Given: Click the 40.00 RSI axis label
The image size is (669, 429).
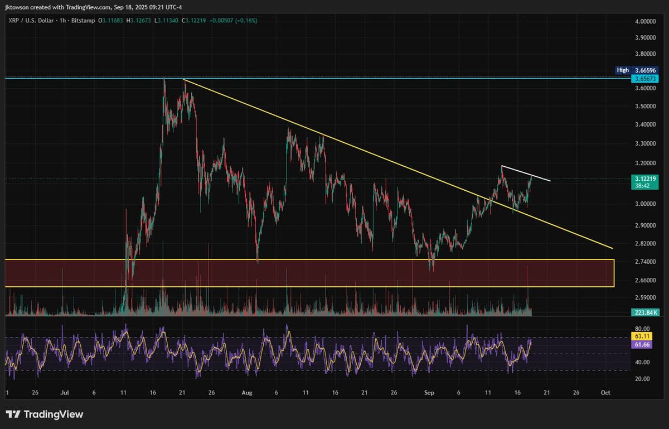Looking at the screenshot, I should tap(642, 362).
